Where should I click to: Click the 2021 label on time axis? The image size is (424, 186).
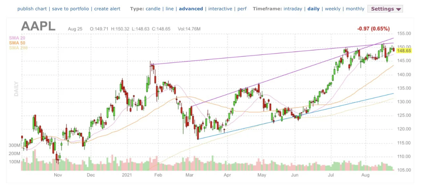pyautogui.click(x=127, y=175)
